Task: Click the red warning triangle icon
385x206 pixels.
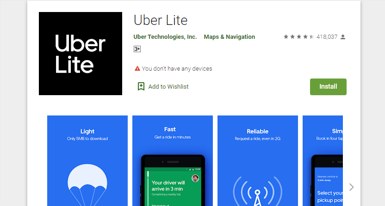Action: 137,68
